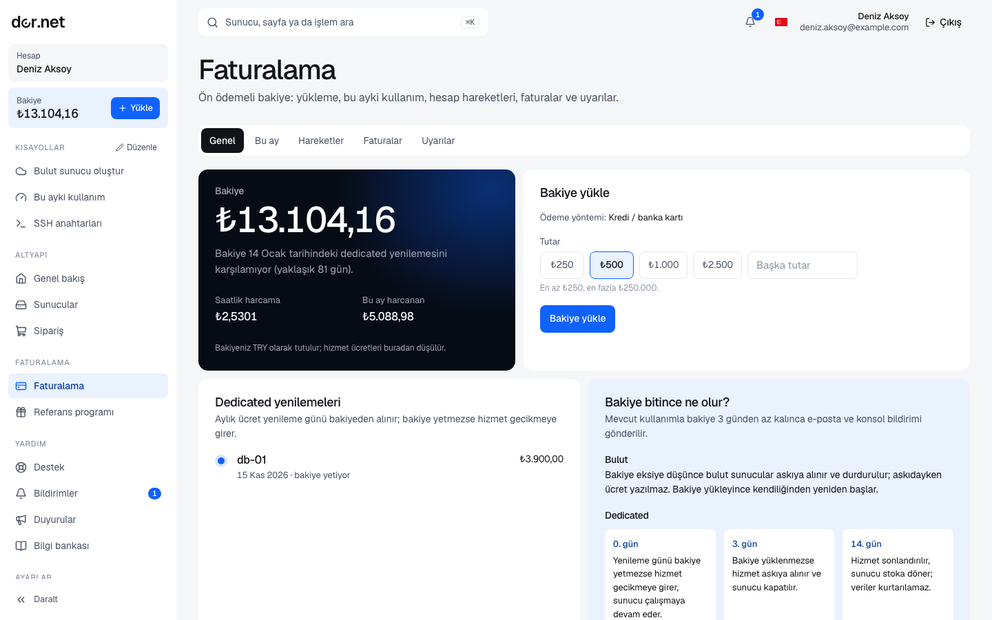Click the Sunucular server icon
The image size is (992, 620).
[21, 304]
